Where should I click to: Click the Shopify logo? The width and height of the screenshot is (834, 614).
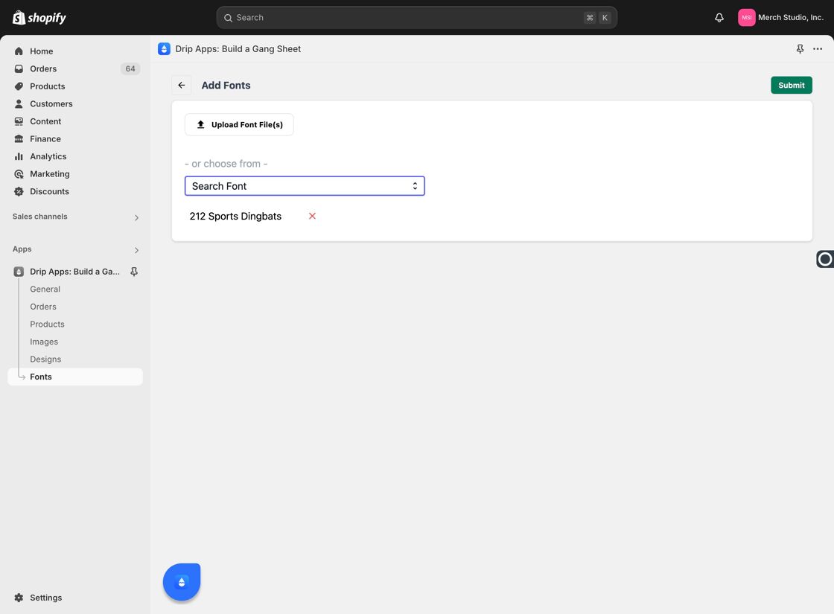[39, 18]
